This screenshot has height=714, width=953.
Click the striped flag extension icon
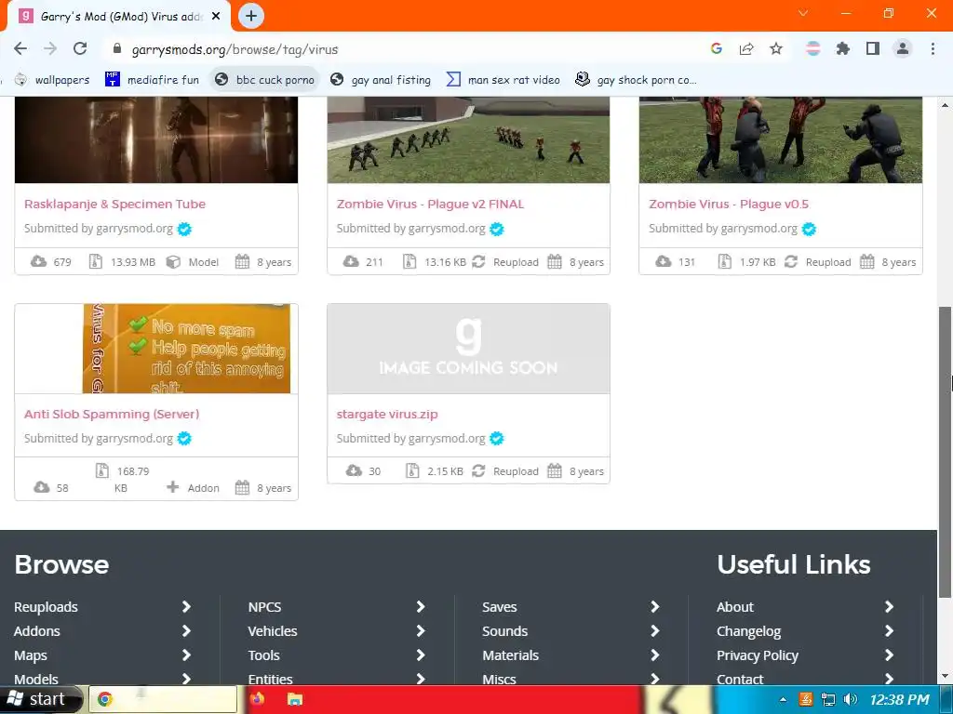[812, 48]
